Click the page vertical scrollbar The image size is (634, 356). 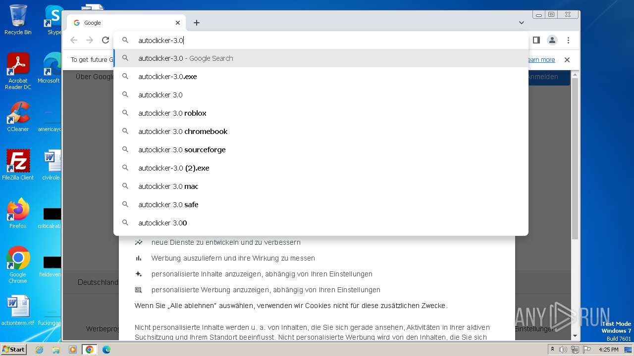pyautogui.click(x=575, y=159)
